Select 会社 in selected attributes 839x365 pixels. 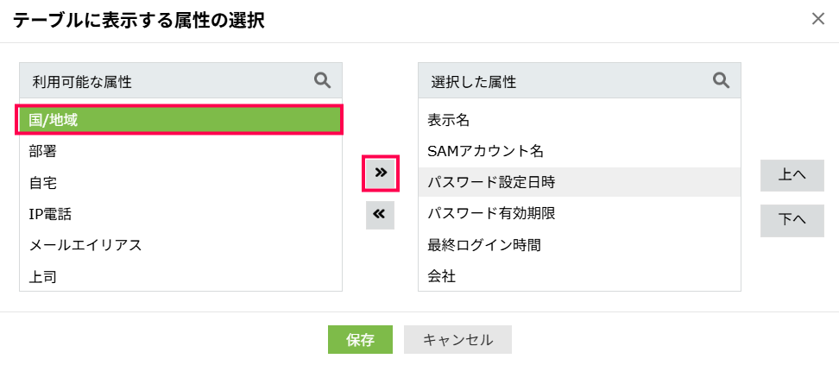pyautogui.click(x=578, y=276)
